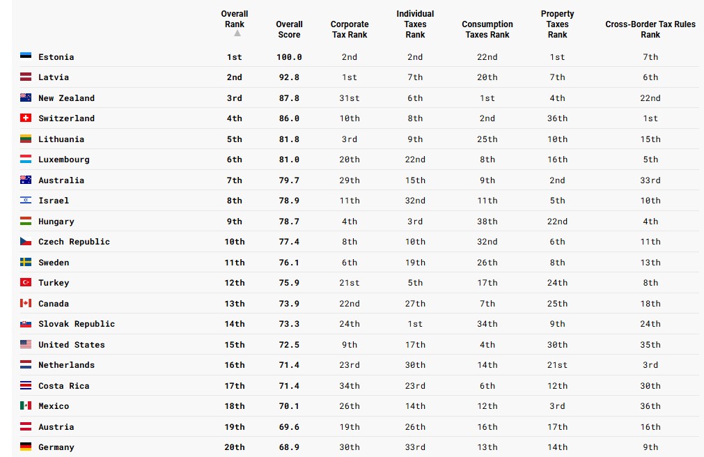Click Latvia's overall score of 92.8
The image size is (704, 457).
tap(289, 77)
